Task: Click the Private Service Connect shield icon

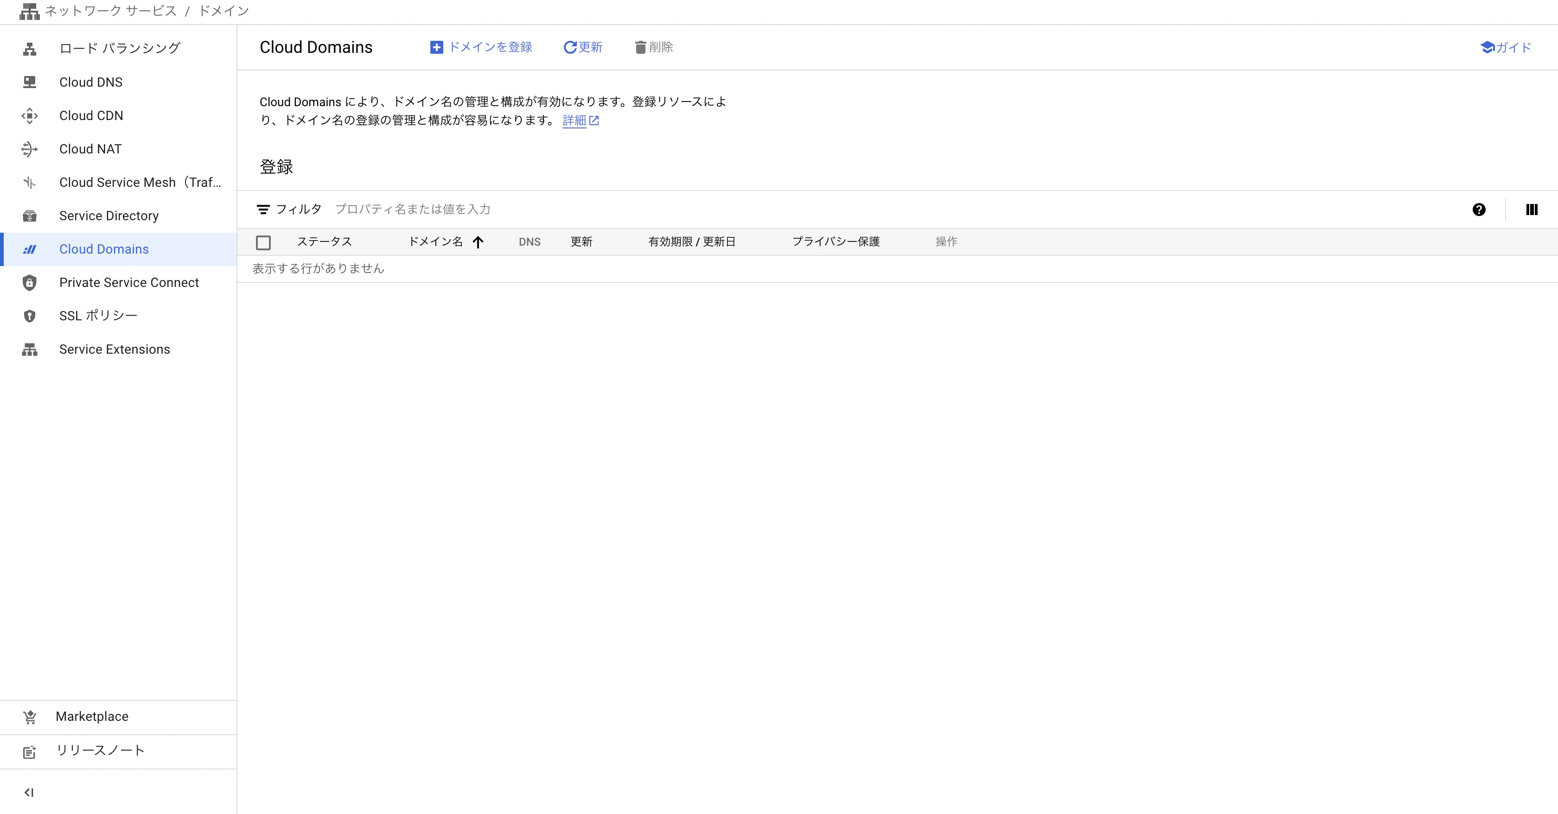Action: click(29, 282)
